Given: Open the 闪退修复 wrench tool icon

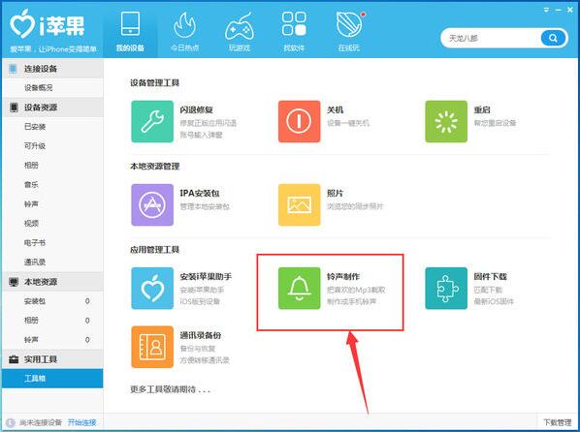Looking at the screenshot, I should point(152,121).
